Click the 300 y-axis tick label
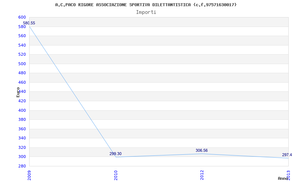 22,157
